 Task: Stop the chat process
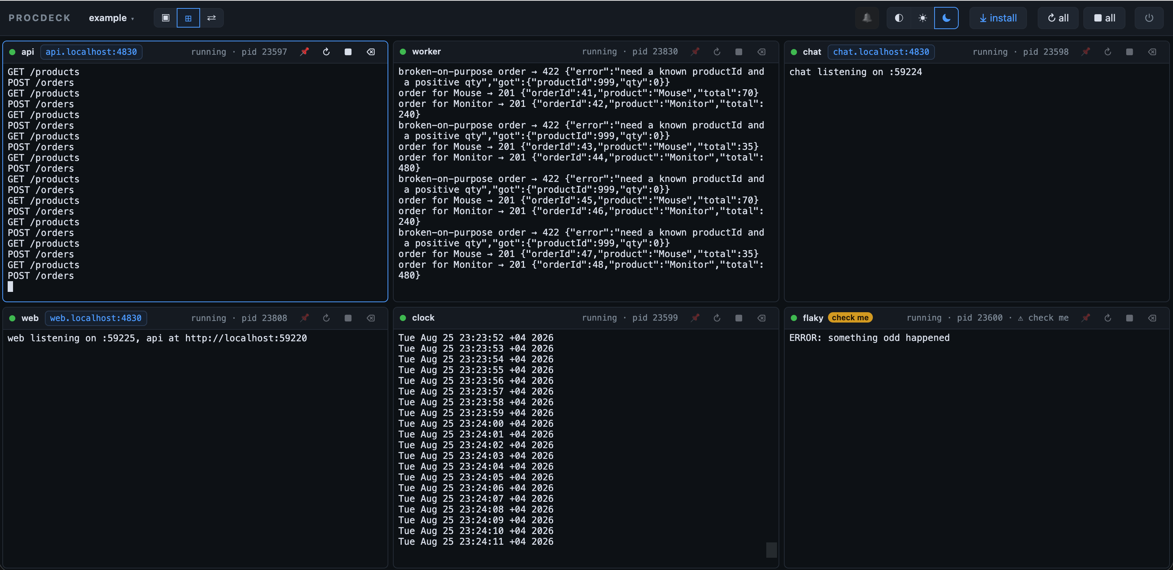tap(1129, 51)
